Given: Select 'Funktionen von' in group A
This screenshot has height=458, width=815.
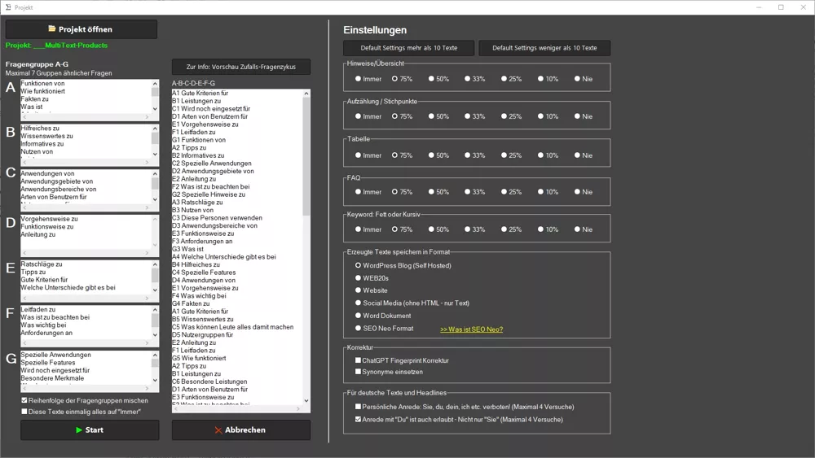Looking at the screenshot, I should click(x=42, y=84).
